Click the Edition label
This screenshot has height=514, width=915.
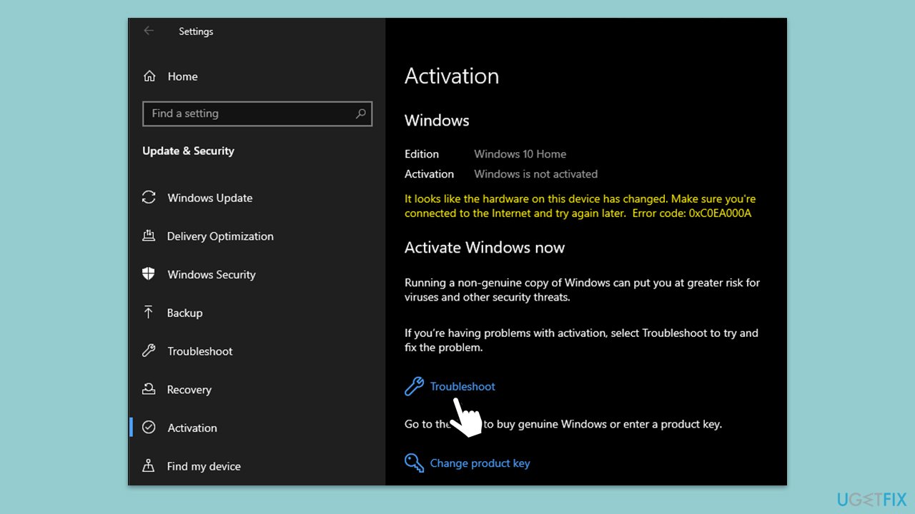point(422,154)
